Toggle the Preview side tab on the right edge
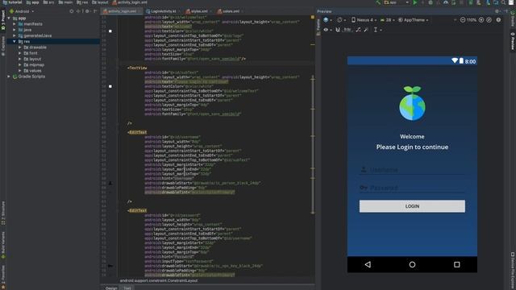Image resolution: width=516 pixels, height=290 pixels. click(x=513, y=41)
